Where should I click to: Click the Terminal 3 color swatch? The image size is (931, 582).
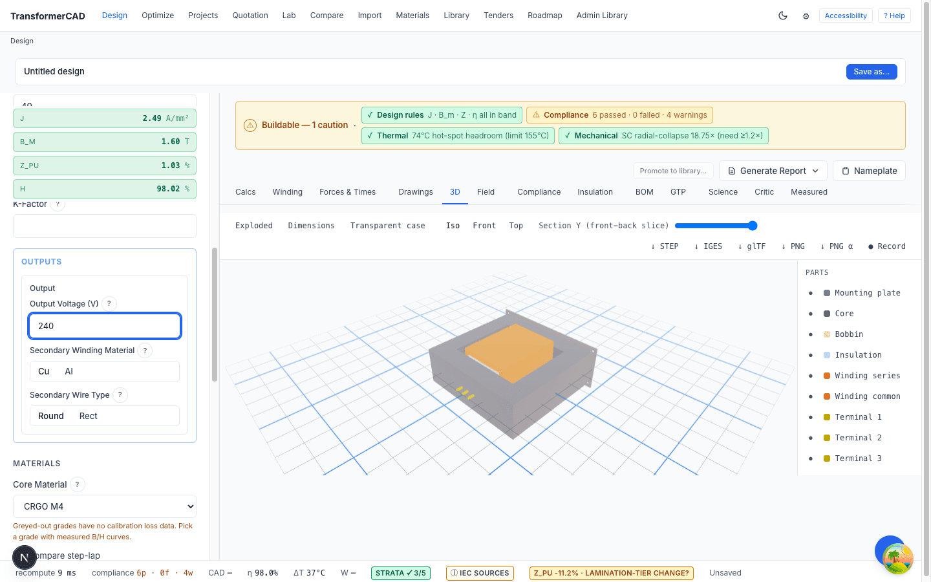click(827, 458)
